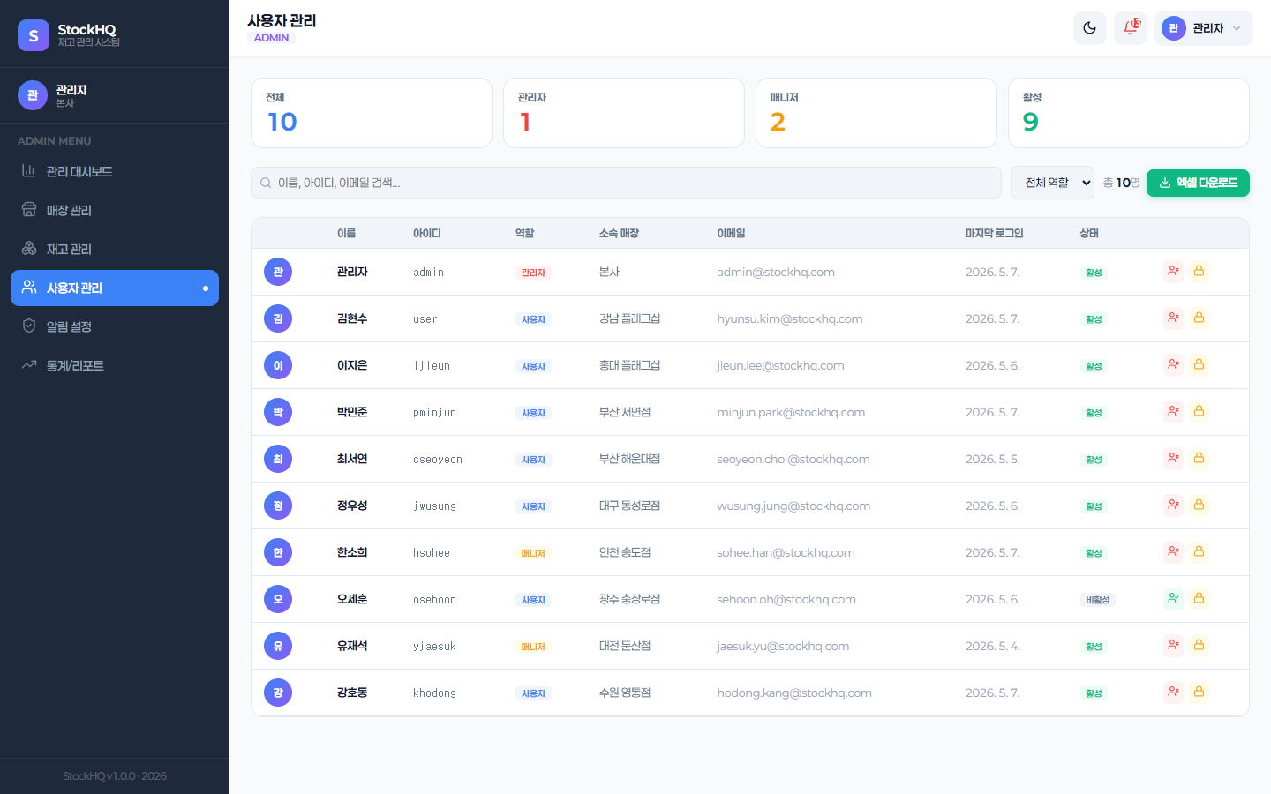Deactivate user icon for 한소희 row

(1173, 551)
